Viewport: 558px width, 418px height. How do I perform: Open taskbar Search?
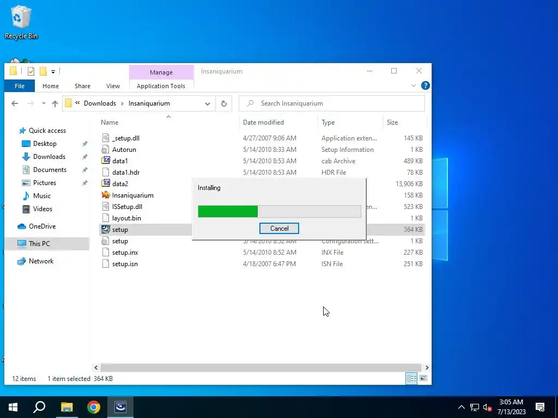click(39, 407)
